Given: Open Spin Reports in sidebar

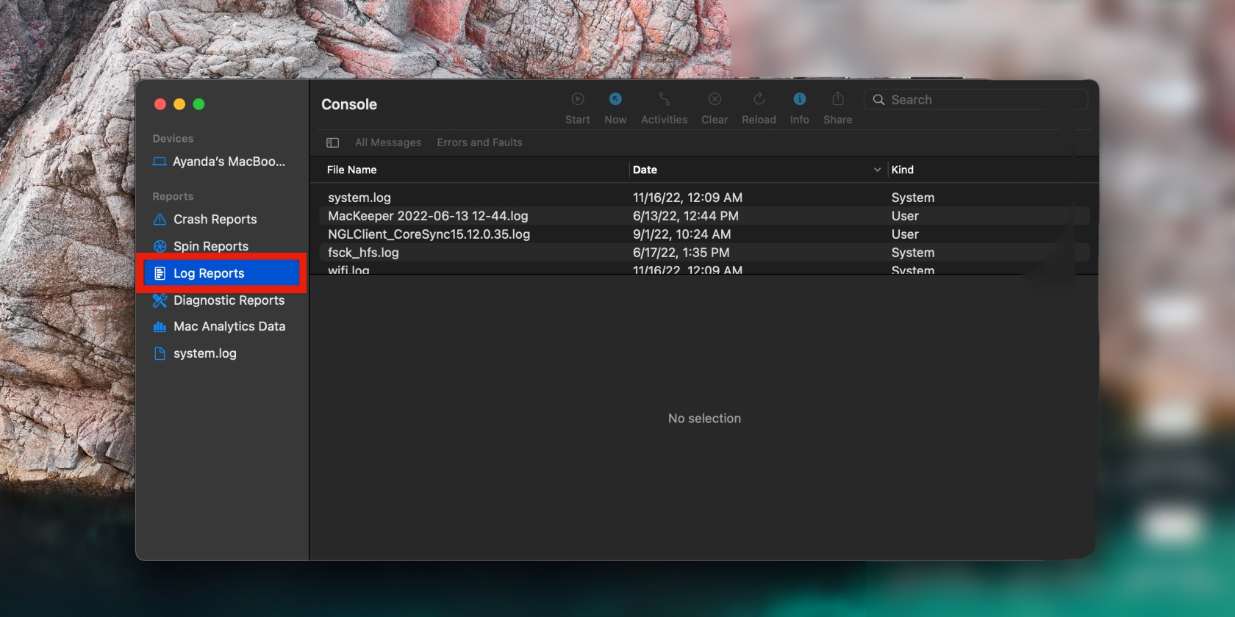Looking at the screenshot, I should (211, 246).
